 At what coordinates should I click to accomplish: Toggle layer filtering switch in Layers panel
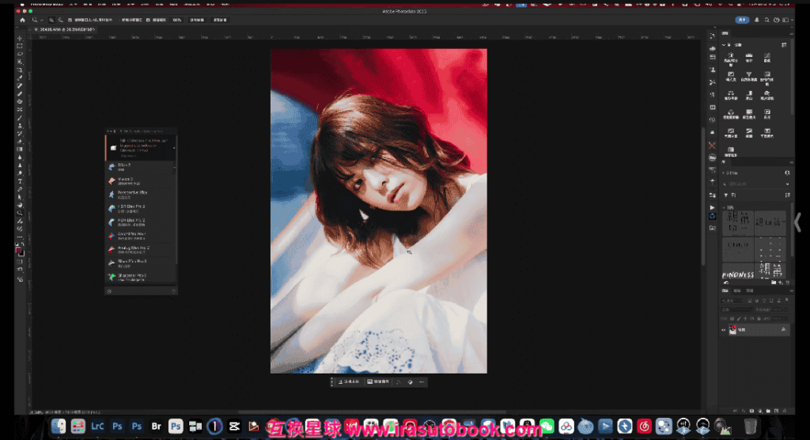pyautogui.click(x=787, y=301)
